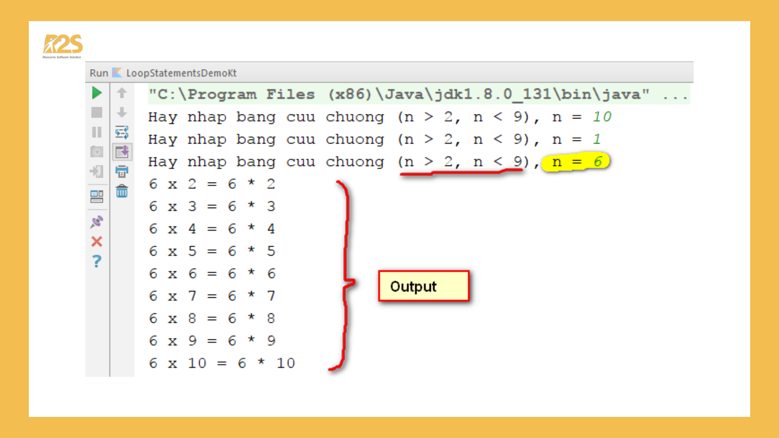Toggle the Pin Tab pushpin icon
The image size is (779, 438).
(97, 222)
